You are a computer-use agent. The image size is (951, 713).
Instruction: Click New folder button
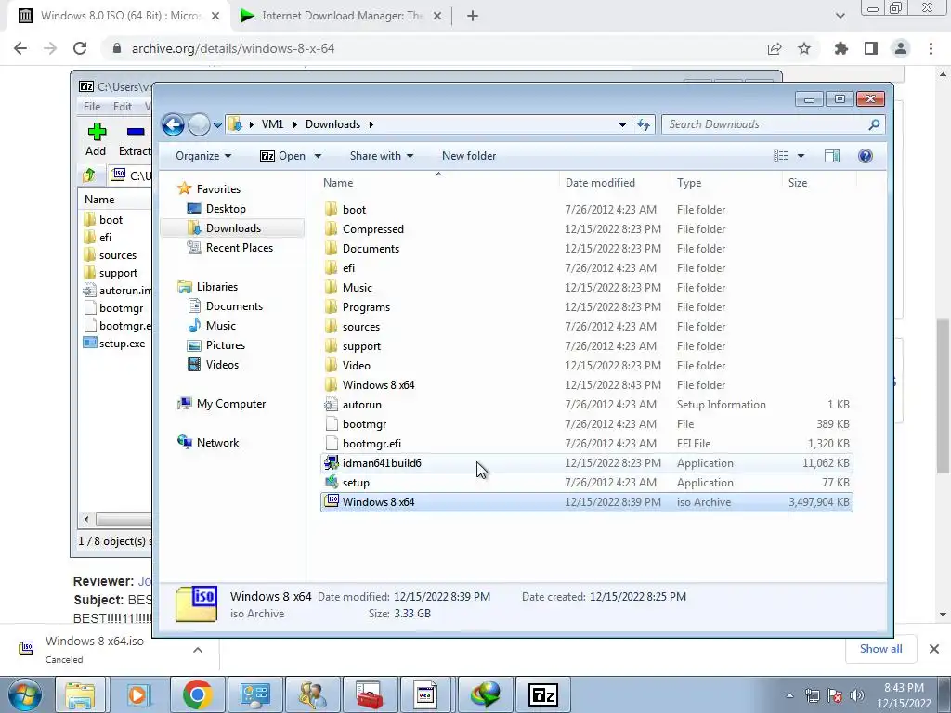469,156
